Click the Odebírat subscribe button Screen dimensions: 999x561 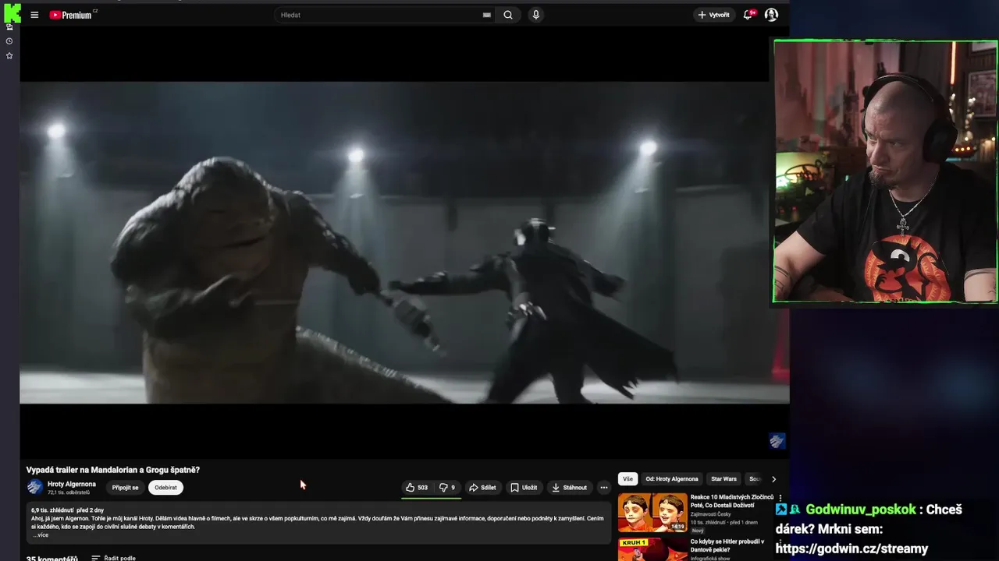165,488
